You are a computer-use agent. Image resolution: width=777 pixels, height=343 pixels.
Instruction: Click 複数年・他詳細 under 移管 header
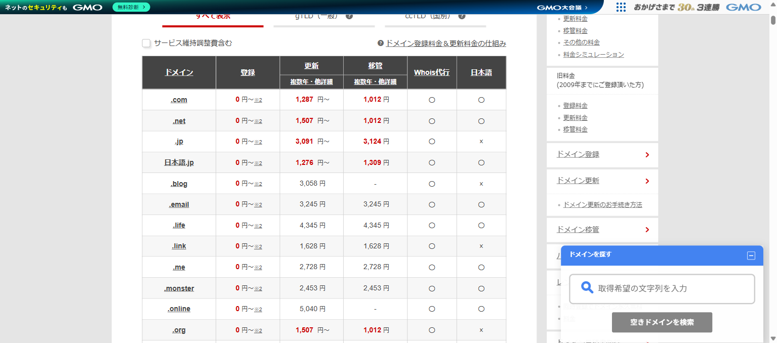point(375,81)
